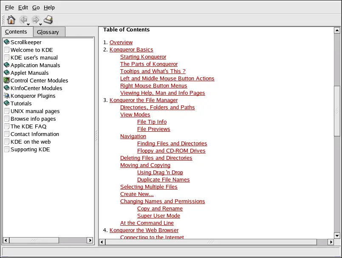342x258 pixels.
Task: Click the Home toolbar icon
Action: point(11,20)
